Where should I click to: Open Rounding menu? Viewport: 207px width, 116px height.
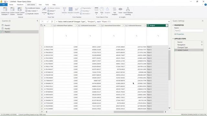[x=85, y=11]
